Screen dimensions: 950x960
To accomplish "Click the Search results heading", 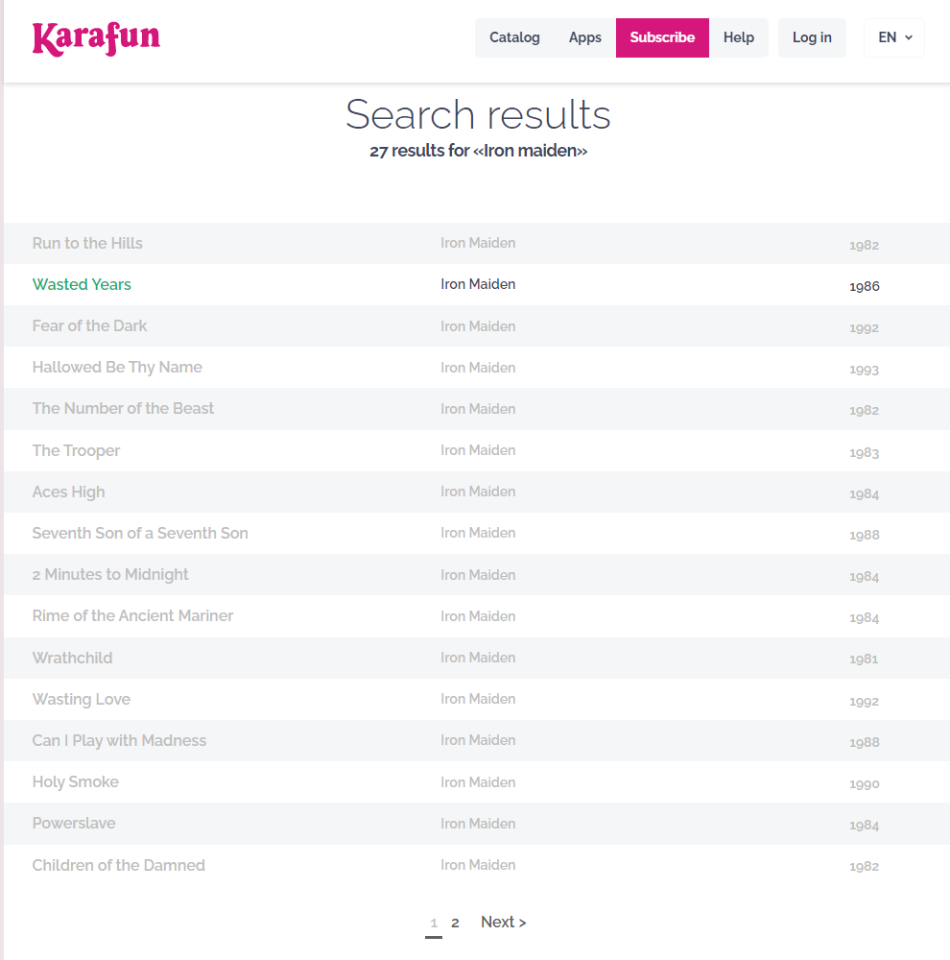I will click(478, 114).
